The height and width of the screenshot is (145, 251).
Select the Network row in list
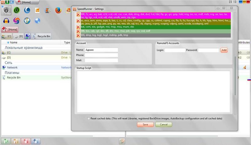click(36, 67)
